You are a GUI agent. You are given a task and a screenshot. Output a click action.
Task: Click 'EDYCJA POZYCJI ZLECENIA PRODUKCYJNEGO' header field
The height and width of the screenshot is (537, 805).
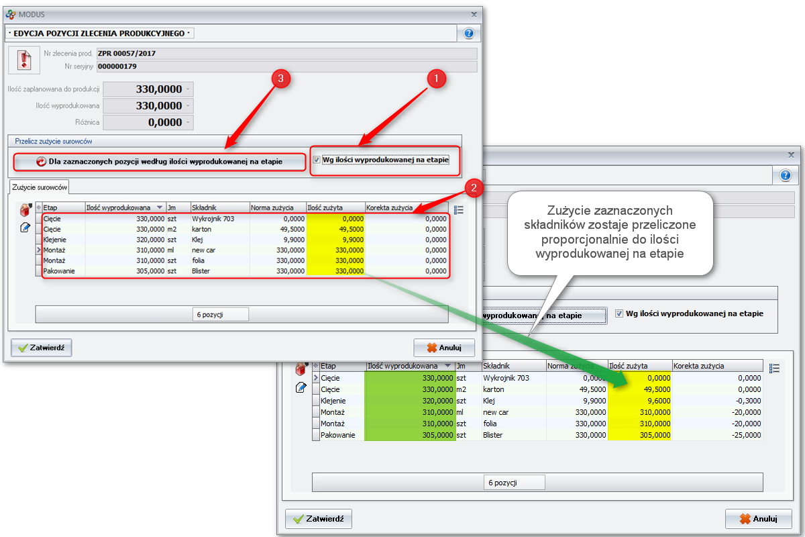(99, 32)
